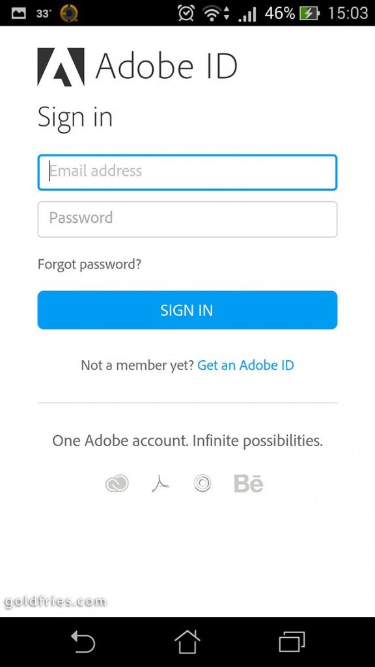375x667 pixels.
Task: Tap the battery charging icon
Action: coord(309,14)
